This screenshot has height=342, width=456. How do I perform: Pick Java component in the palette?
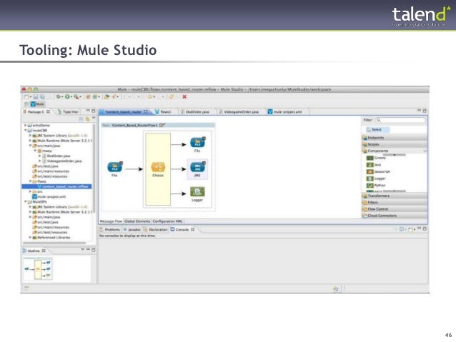[374, 165]
